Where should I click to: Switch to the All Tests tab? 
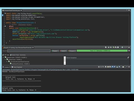click(6, 55)
